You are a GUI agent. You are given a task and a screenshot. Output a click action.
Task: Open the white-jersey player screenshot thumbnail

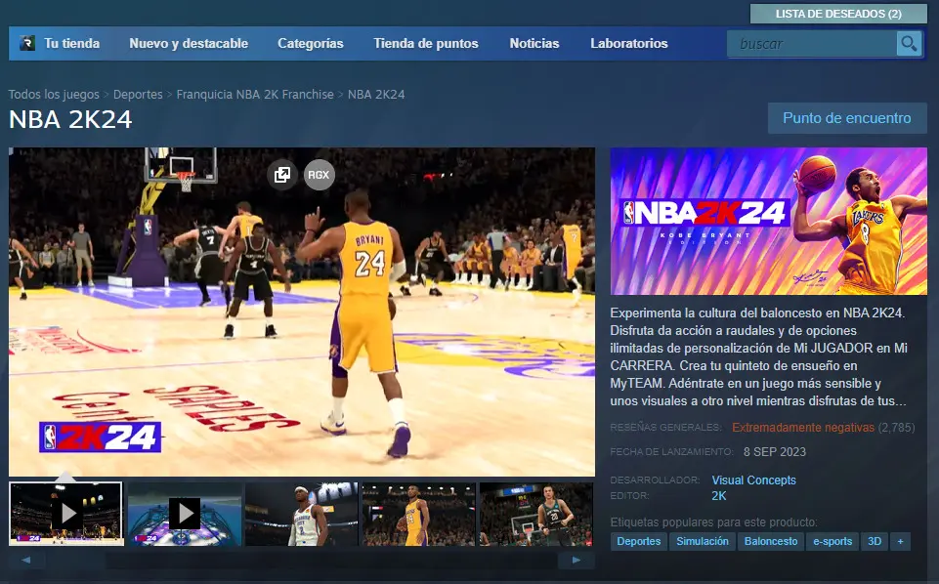coord(302,514)
